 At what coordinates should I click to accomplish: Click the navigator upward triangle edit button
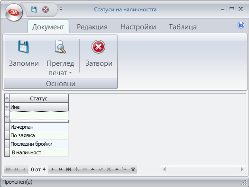[x=93, y=169]
